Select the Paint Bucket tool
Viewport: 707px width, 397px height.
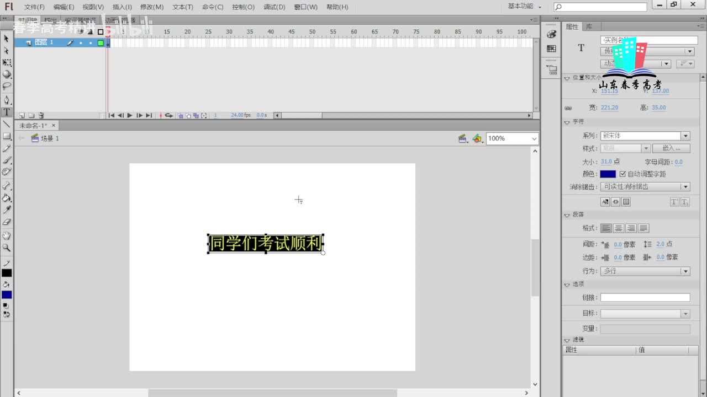tap(7, 198)
